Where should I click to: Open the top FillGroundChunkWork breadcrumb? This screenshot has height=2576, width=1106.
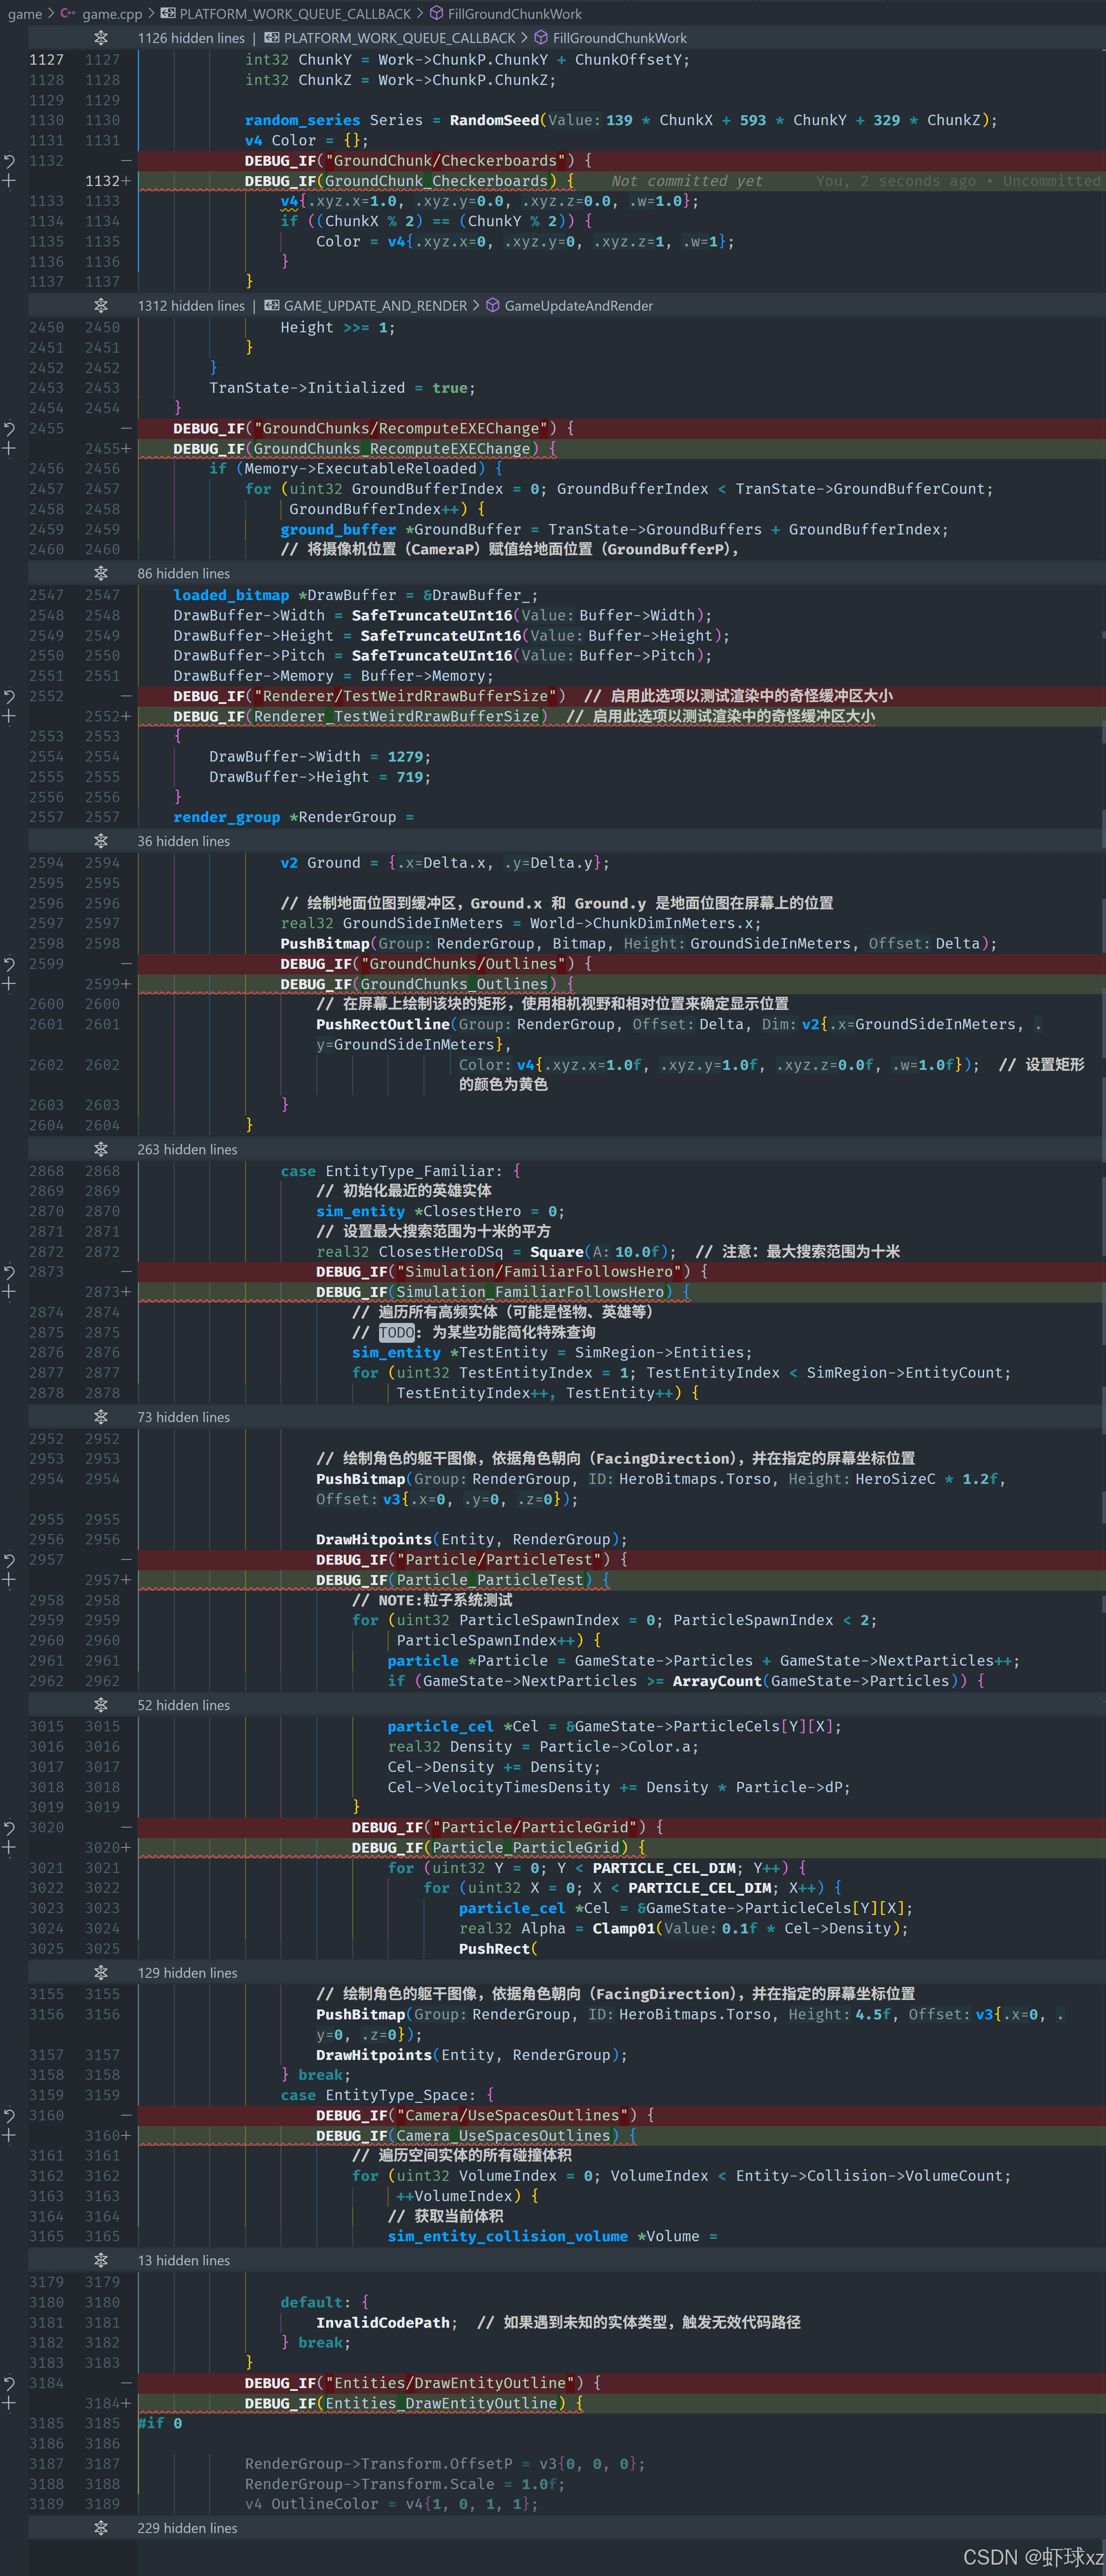pos(514,14)
